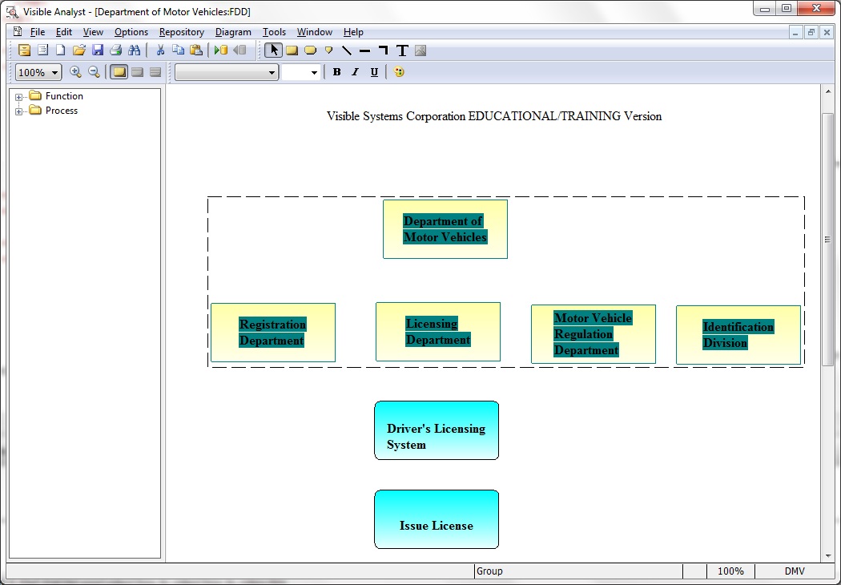841x585 pixels.
Task: Select the rectangle function symbol tool
Action: (292, 50)
